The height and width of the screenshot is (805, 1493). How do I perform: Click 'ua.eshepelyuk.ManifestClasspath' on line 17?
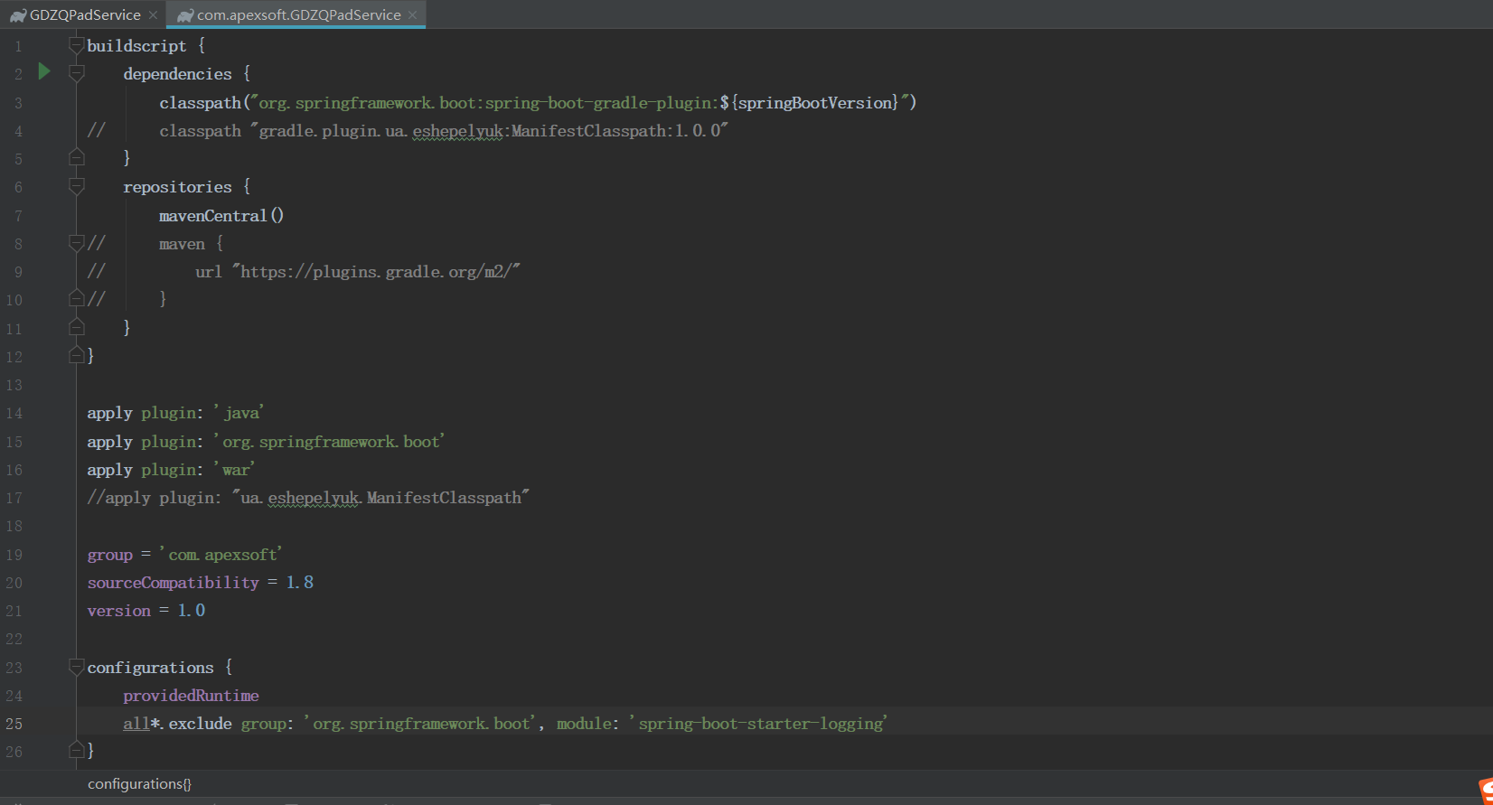380,498
